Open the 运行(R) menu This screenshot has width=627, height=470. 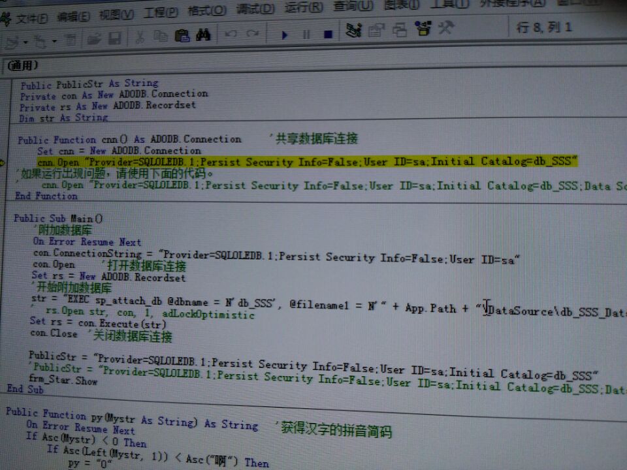tap(304, 7)
